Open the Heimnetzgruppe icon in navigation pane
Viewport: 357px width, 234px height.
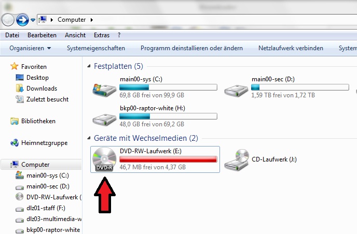tap(15, 143)
